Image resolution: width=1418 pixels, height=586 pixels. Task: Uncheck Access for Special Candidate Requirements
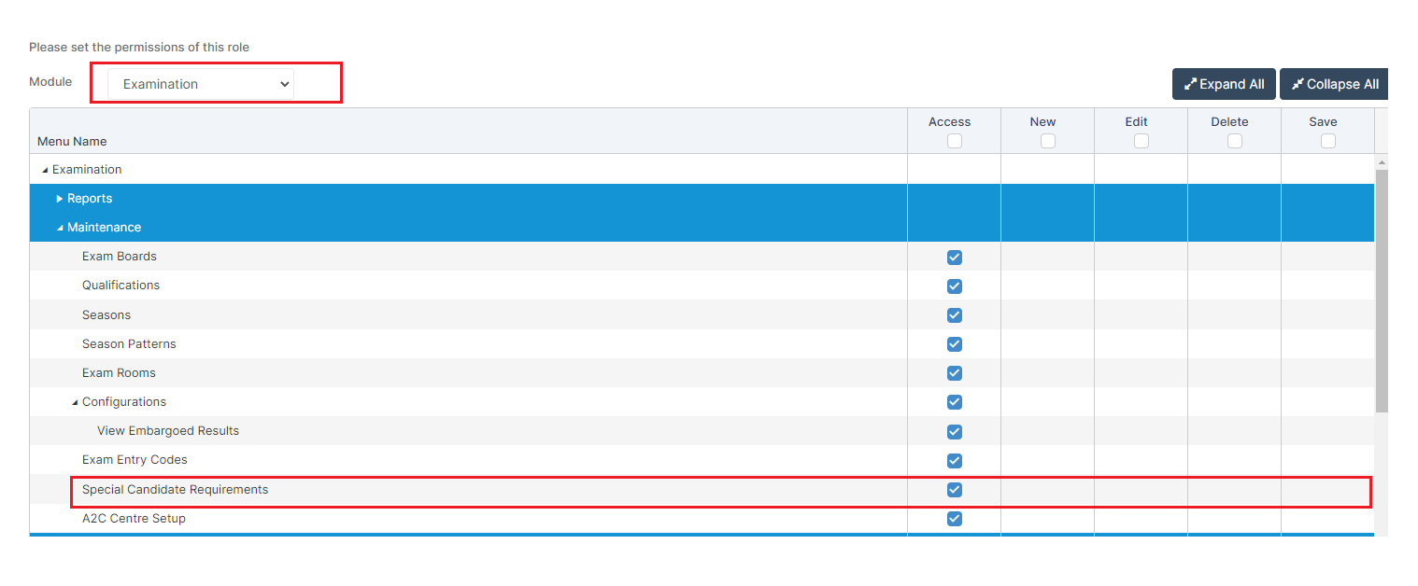click(955, 490)
